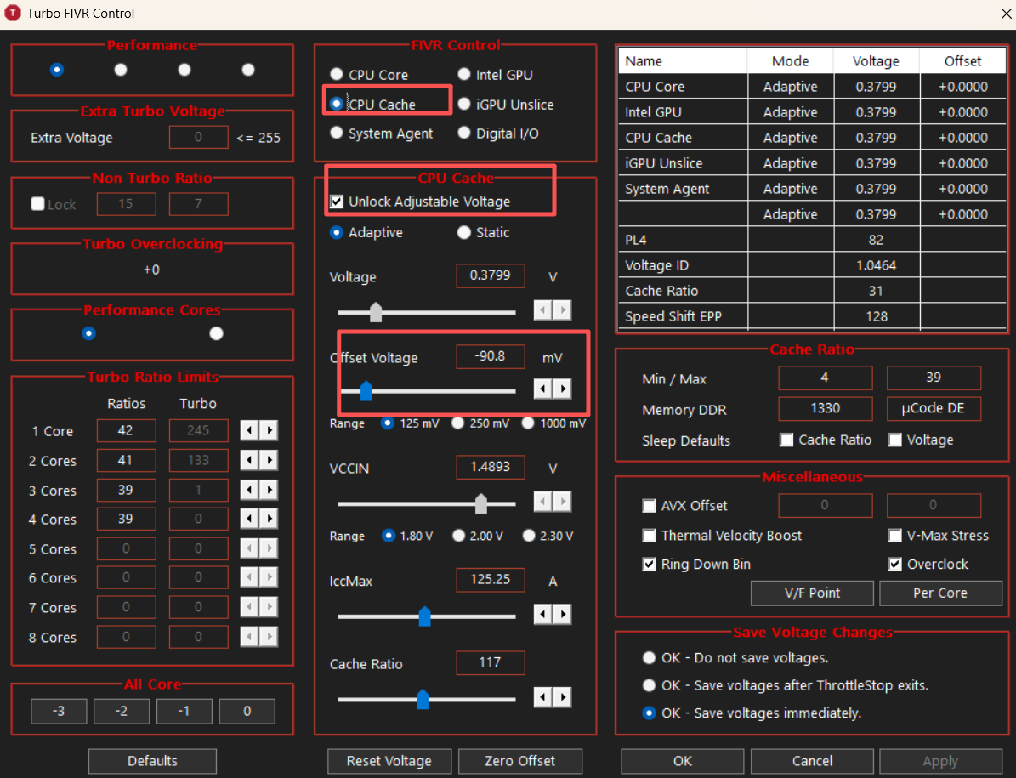Click the VCCIN slider thumb

click(480, 503)
